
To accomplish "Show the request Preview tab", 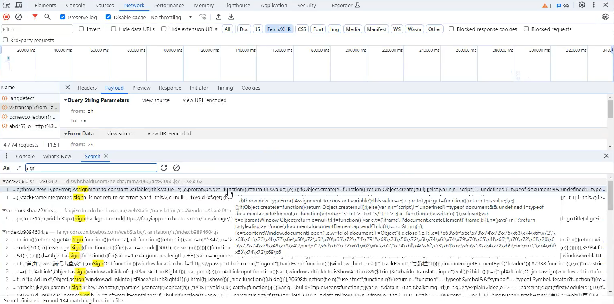I will [141, 88].
